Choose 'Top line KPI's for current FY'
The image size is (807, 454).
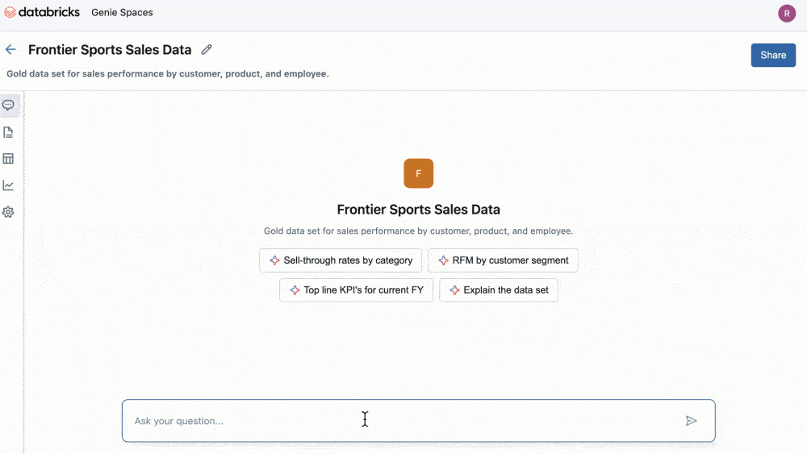(x=356, y=290)
